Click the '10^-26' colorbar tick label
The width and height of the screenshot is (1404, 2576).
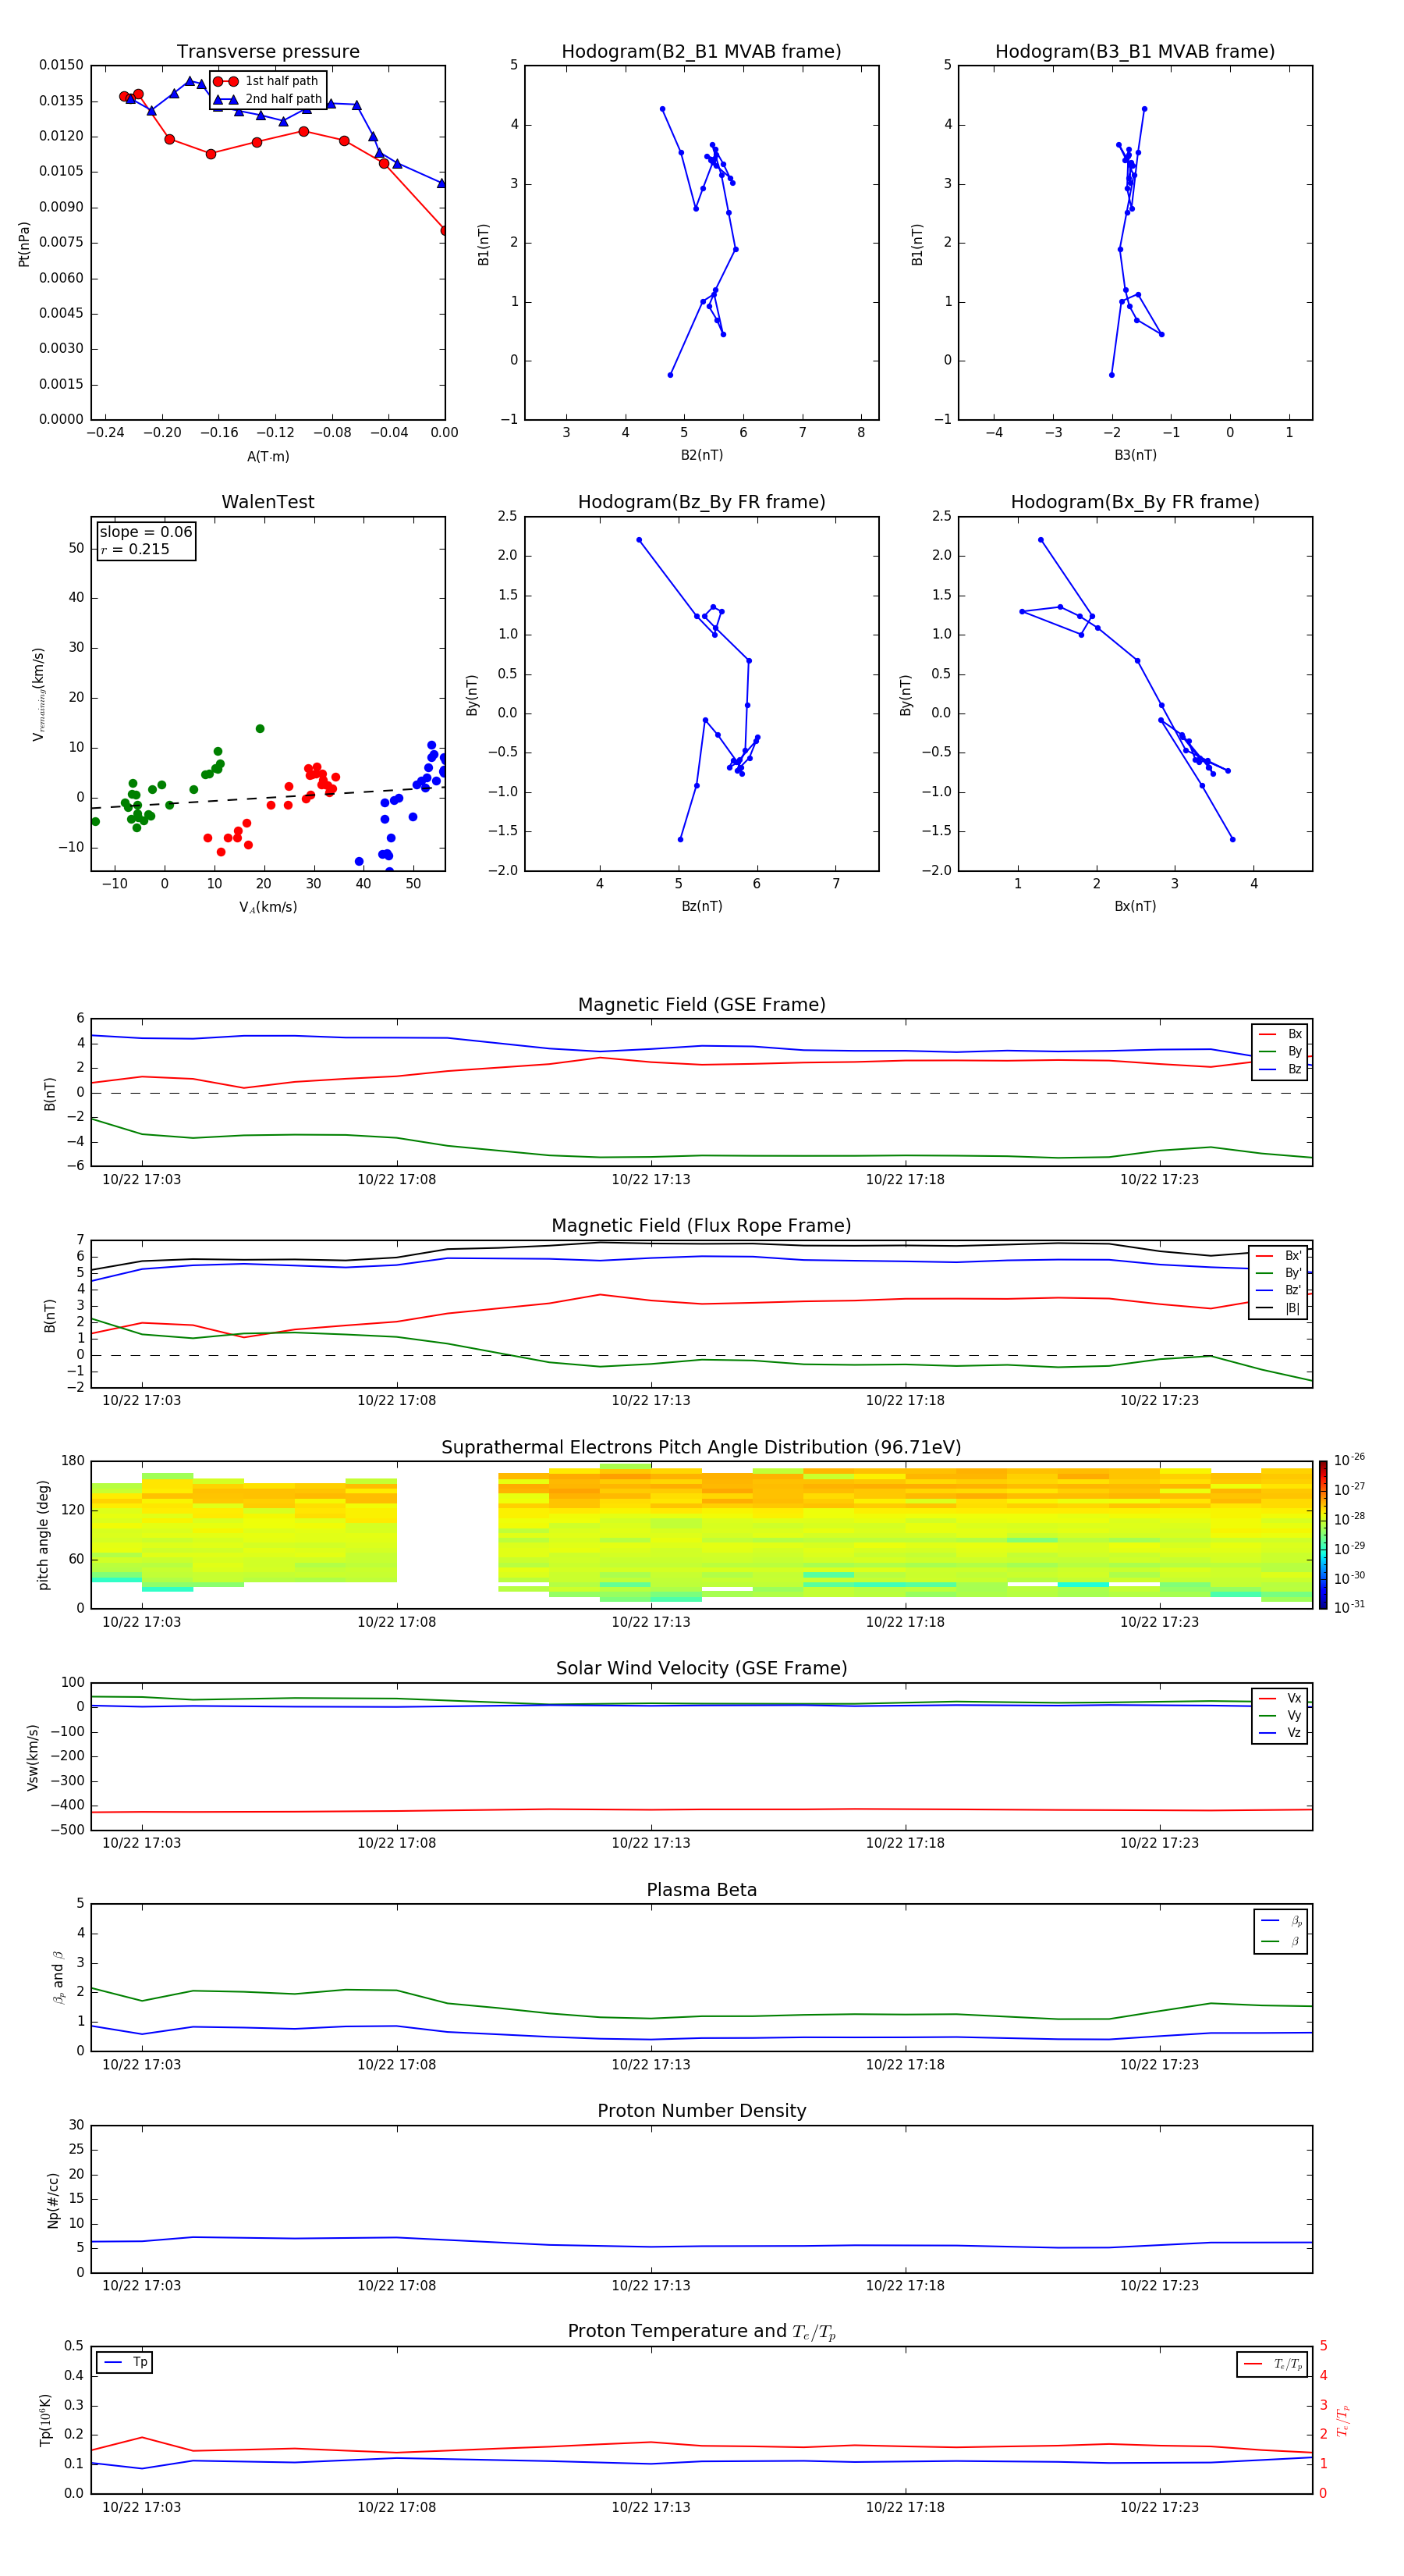(1349, 1460)
